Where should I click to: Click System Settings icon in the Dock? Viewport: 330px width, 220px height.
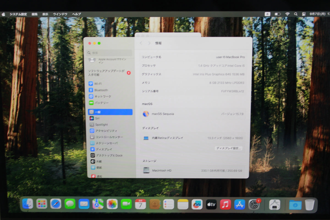coord(254,204)
